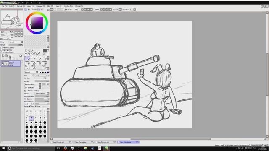Select the Select Pen tool
The width and height of the screenshot is (269, 151).
39,63
